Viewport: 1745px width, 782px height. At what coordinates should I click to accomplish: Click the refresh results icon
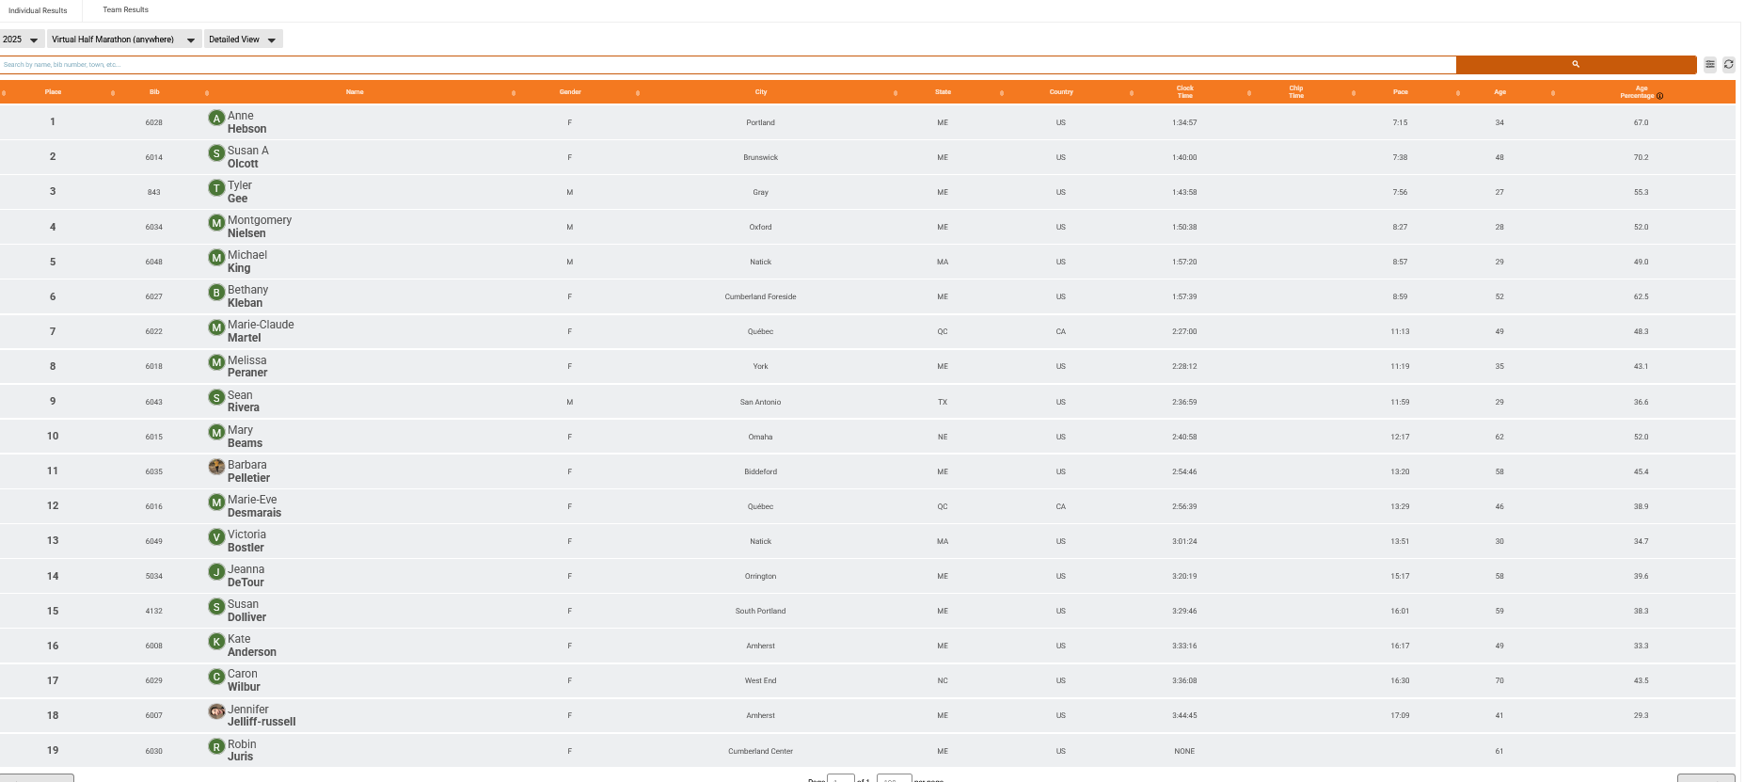coord(1728,65)
